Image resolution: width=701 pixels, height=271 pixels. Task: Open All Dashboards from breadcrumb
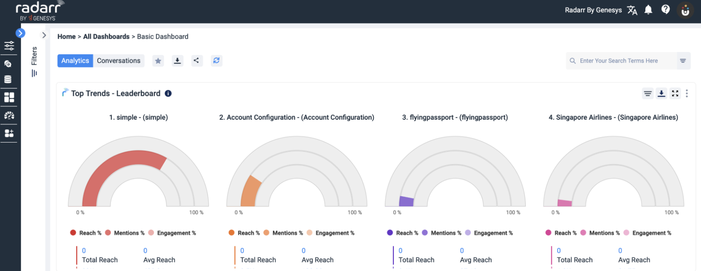coord(106,36)
